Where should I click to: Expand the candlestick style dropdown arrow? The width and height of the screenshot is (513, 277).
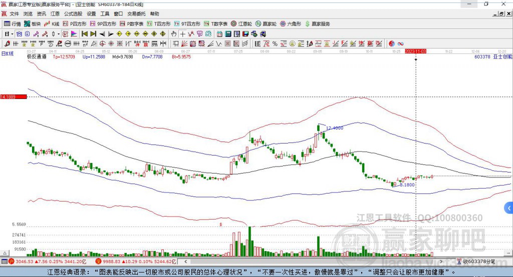coord(59,34)
